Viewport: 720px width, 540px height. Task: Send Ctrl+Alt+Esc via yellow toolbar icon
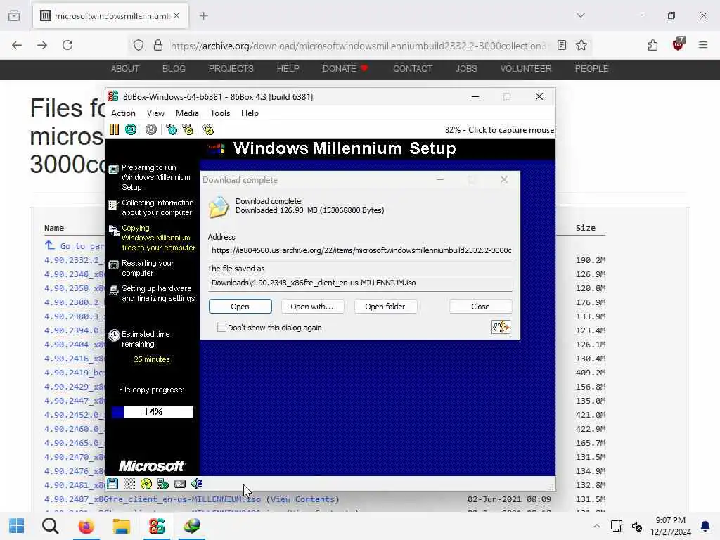point(188,129)
